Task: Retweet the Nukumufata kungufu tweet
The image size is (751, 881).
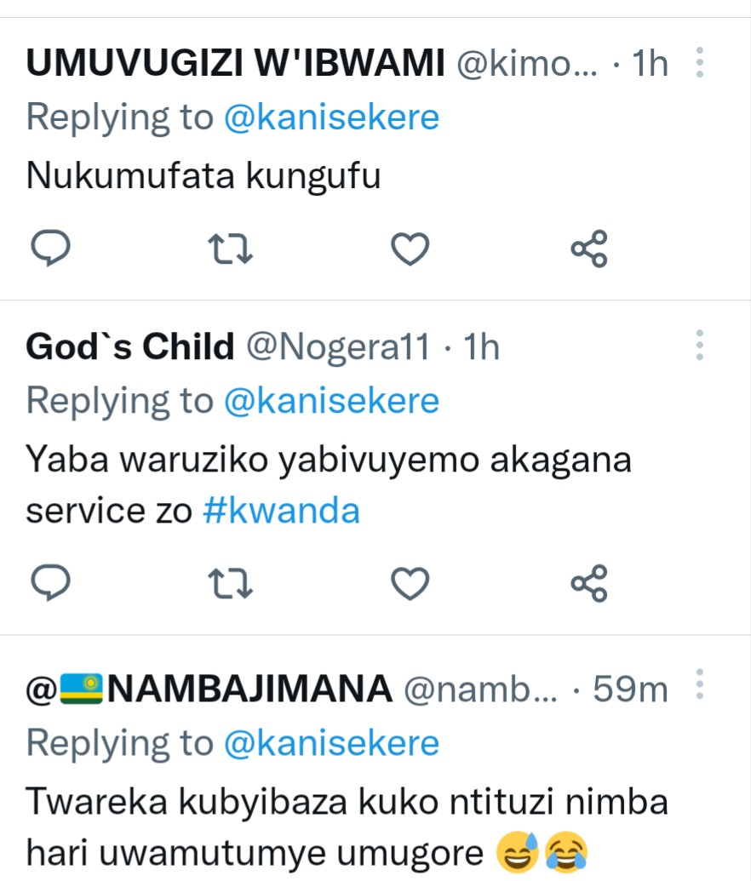Action: pos(232,249)
